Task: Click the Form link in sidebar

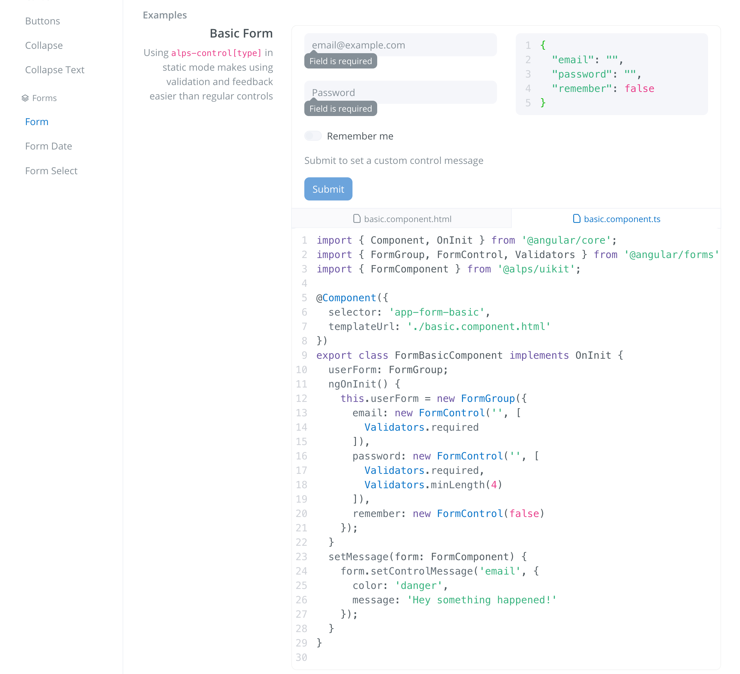Action: click(37, 121)
